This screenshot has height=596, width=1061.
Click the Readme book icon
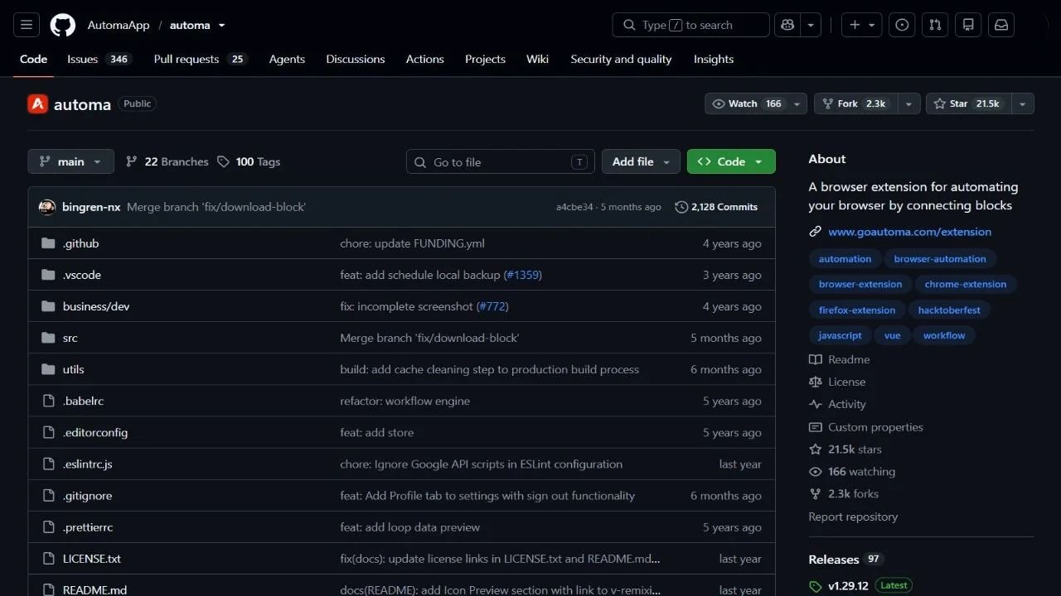tap(815, 359)
